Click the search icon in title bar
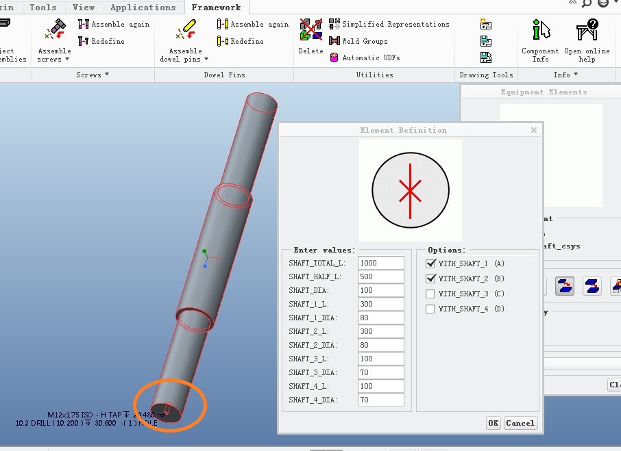This screenshot has width=621, height=451. [x=587, y=3]
